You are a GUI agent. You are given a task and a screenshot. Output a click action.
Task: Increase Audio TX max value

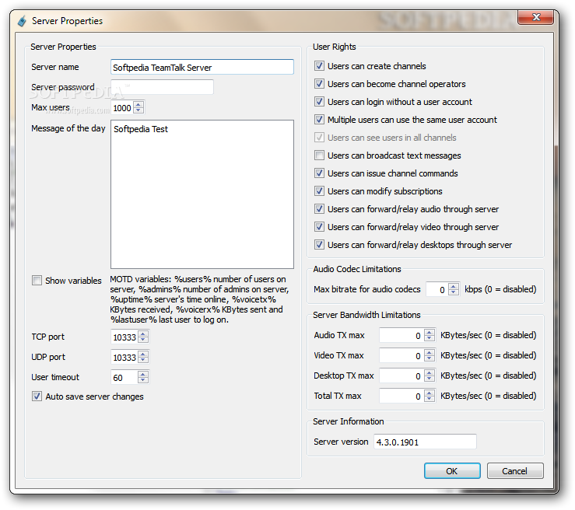(x=429, y=332)
